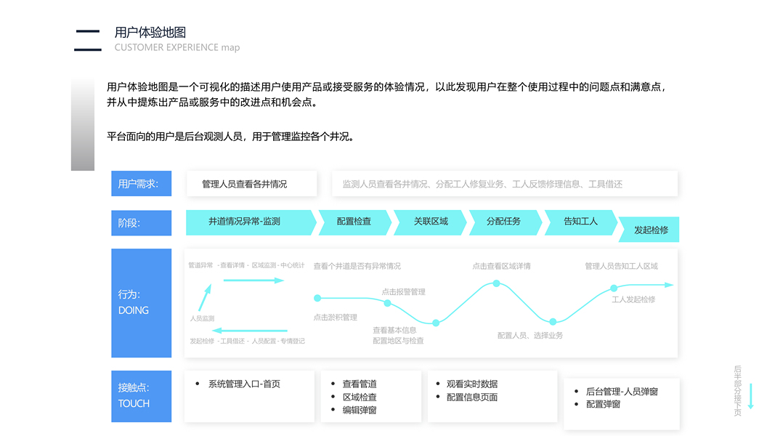Click the 管理人员查看各井情况 box
Screen dimensions: 775x436
251,184
